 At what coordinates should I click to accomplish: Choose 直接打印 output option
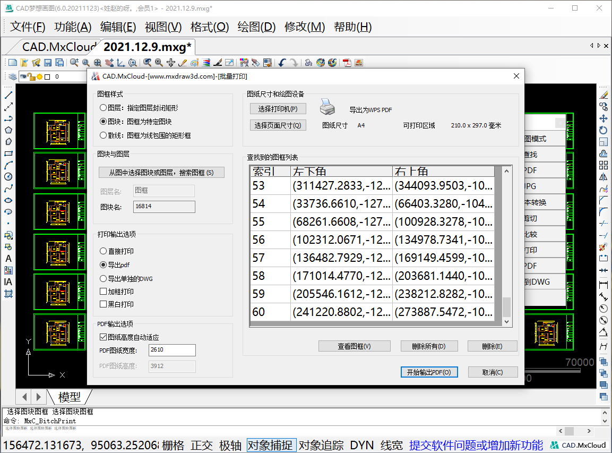(x=117, y=251)
